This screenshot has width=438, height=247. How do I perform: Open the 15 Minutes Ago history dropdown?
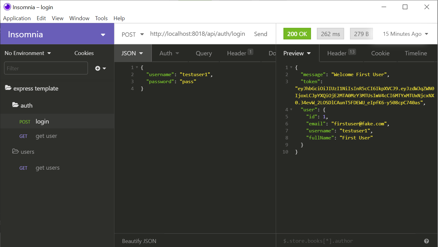(405, 34)
